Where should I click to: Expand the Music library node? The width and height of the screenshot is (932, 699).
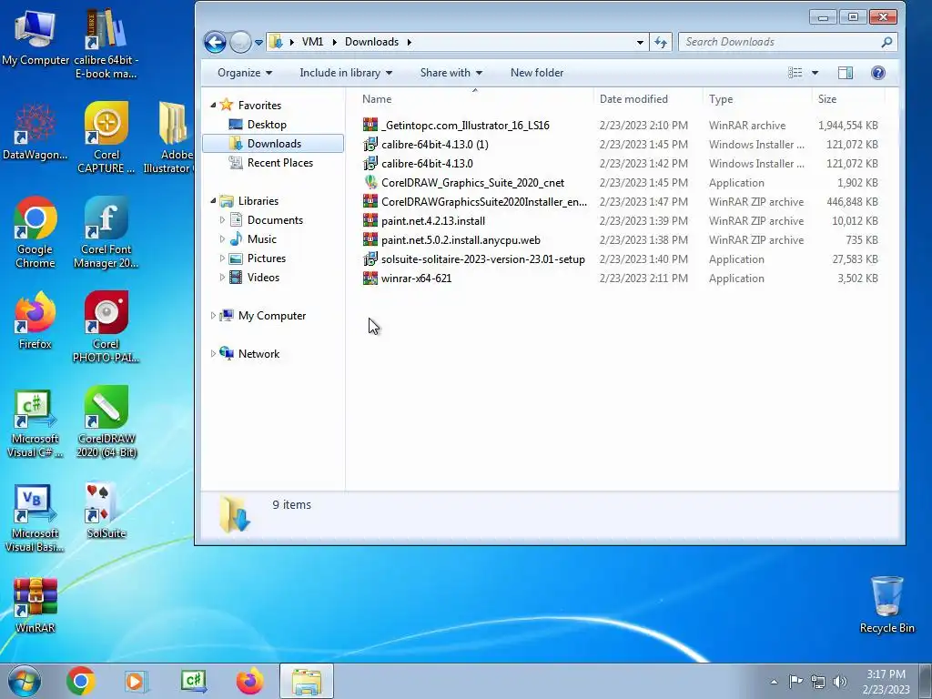tap(222, 239)
